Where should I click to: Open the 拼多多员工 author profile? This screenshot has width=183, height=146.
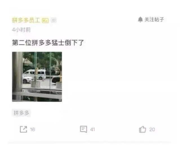(26, 20)
